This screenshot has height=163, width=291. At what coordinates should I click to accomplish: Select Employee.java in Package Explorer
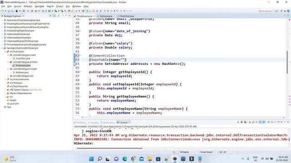[23, 65]
